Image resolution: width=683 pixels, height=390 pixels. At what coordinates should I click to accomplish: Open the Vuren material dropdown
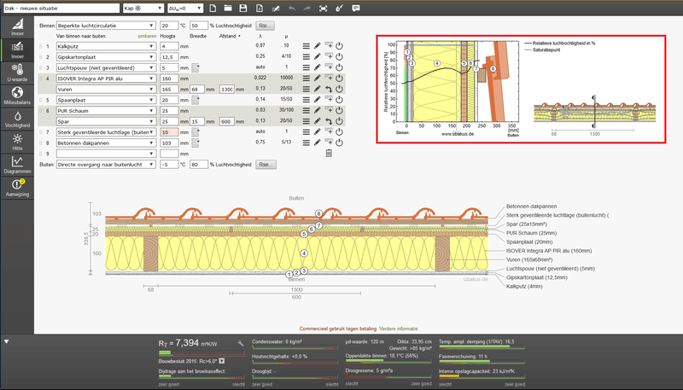tap(106, 90)
